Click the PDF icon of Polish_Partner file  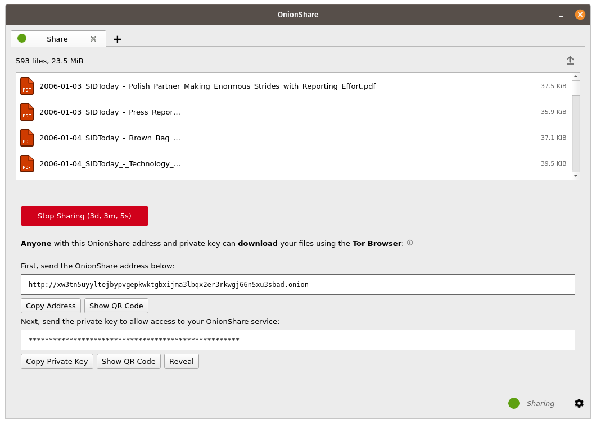tap(27, 86)
